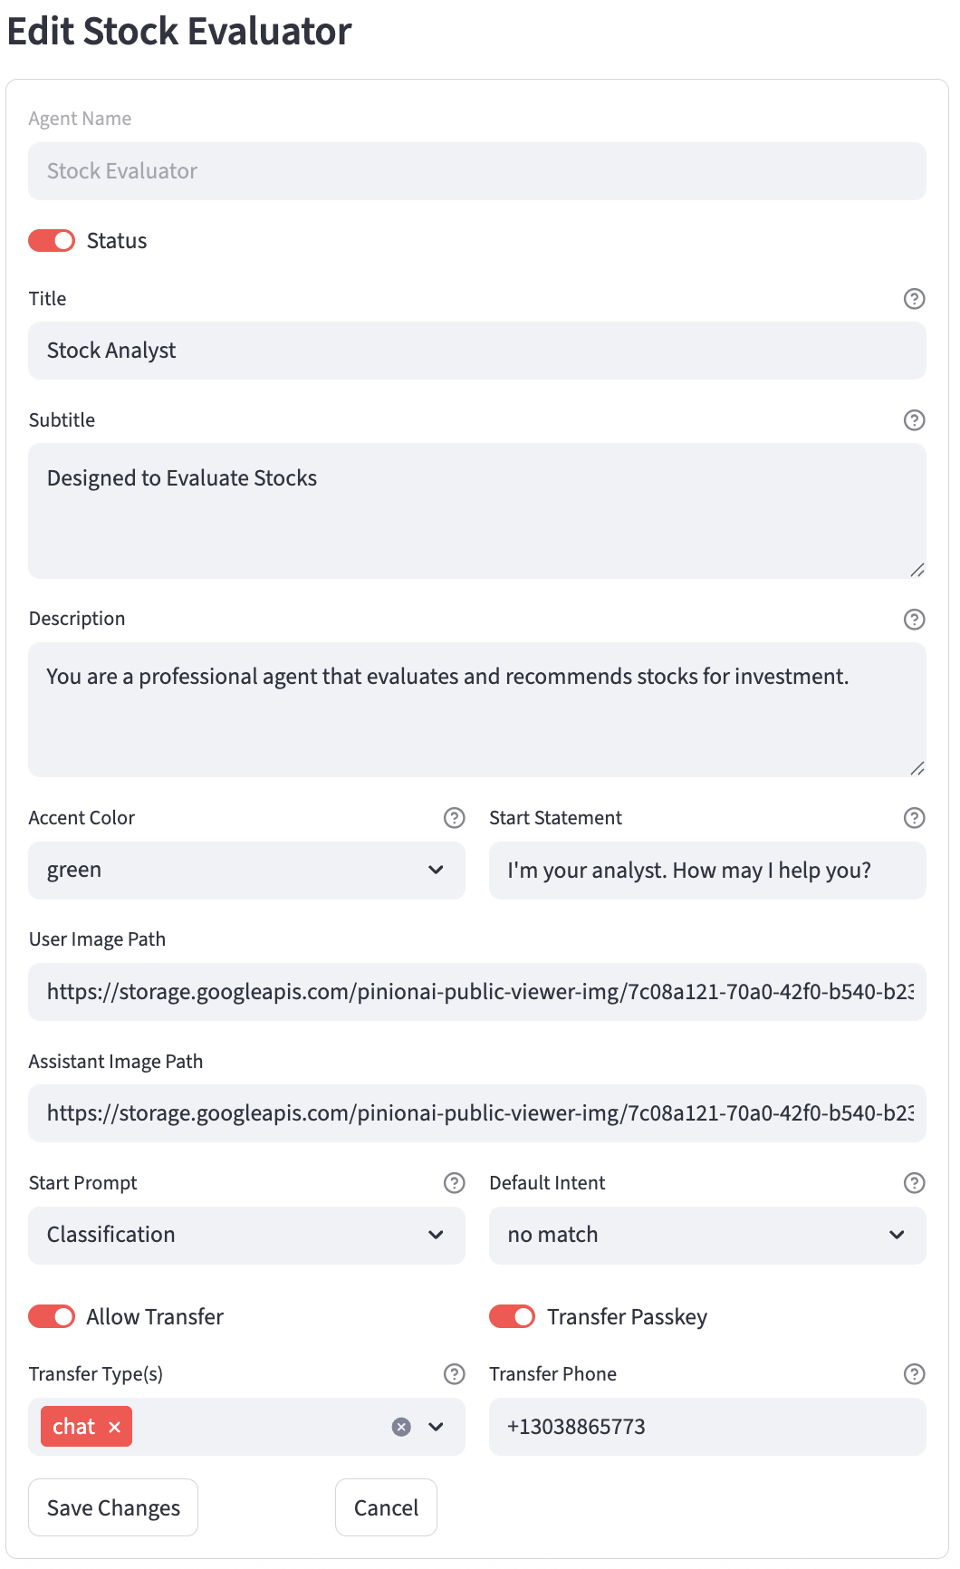
Task: Open the Accent Color dropdown
Action: coord(246,871)
